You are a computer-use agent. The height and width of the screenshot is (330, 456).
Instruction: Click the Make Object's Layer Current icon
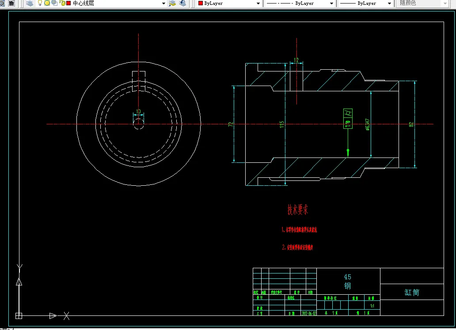click(172, 3)
